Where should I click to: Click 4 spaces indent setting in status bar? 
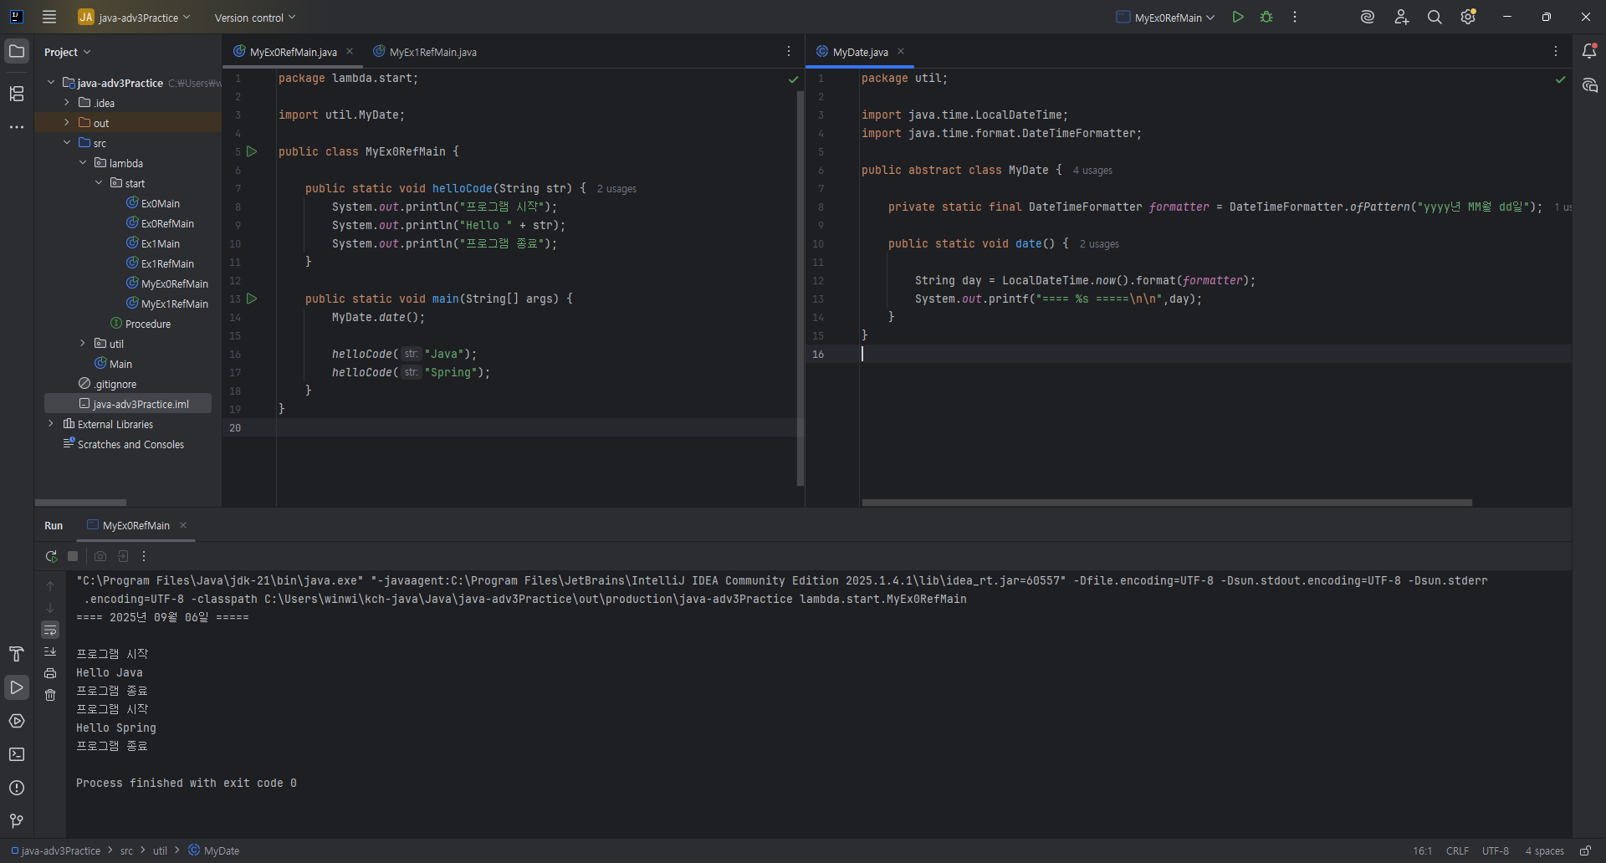click(x=1544, y=850)
